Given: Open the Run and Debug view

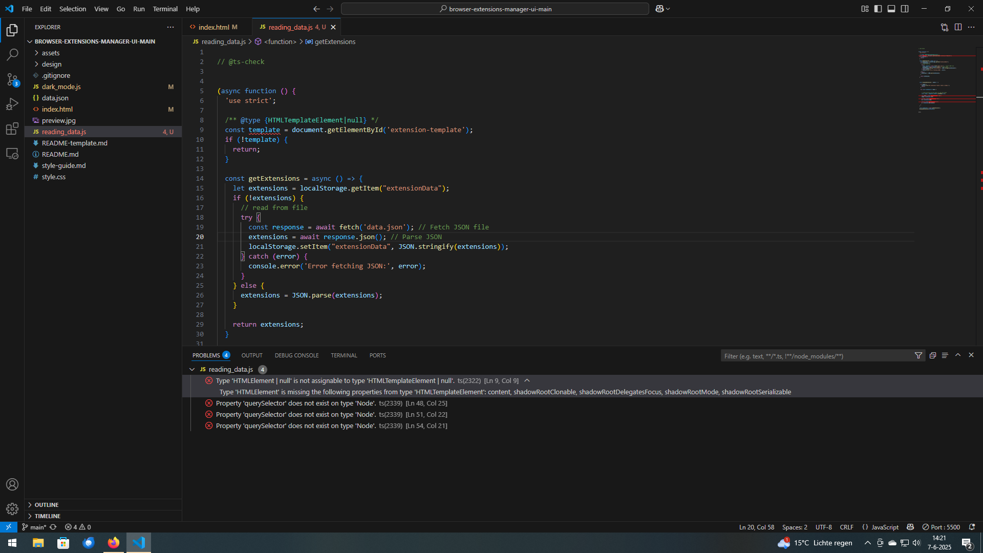Looking at the screenshot, I should [12, 104].
